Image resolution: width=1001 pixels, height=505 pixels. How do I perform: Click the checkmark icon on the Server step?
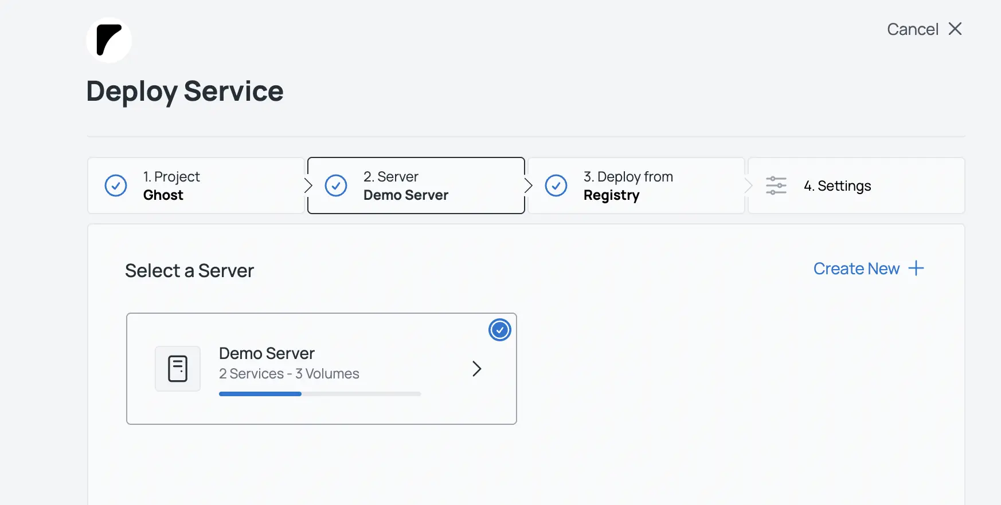(x=336, y=186)
